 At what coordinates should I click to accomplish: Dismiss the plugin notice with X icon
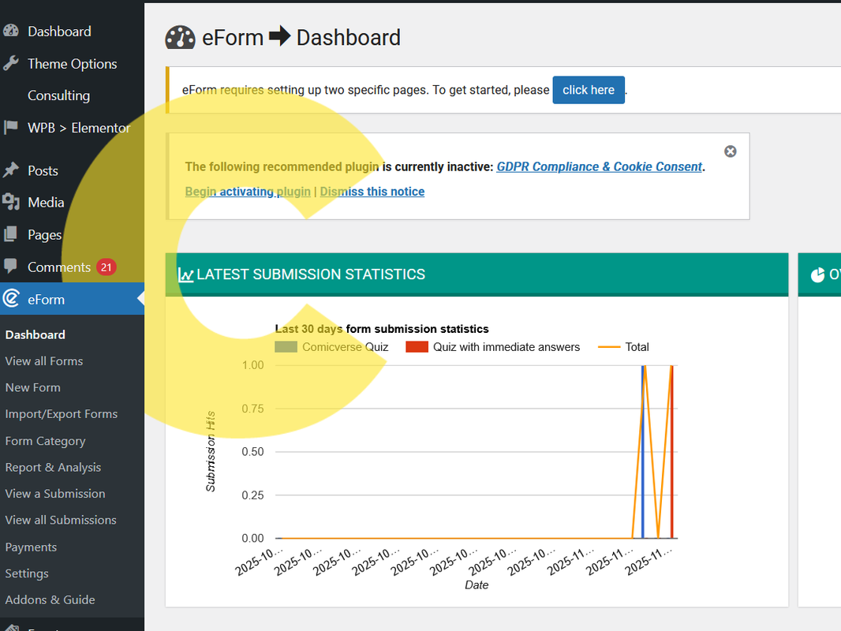(730, 151)
